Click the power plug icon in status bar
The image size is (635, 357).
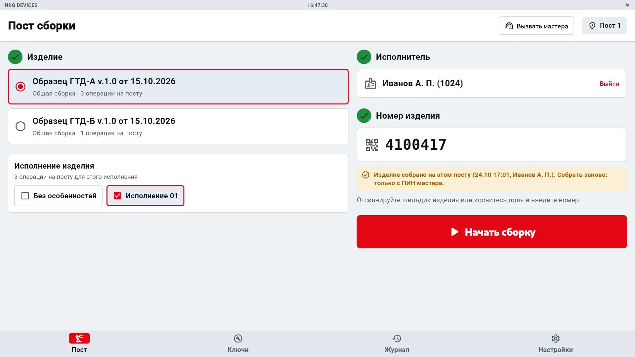[627, 5]
